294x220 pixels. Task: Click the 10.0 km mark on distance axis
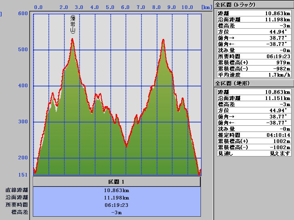187,7
